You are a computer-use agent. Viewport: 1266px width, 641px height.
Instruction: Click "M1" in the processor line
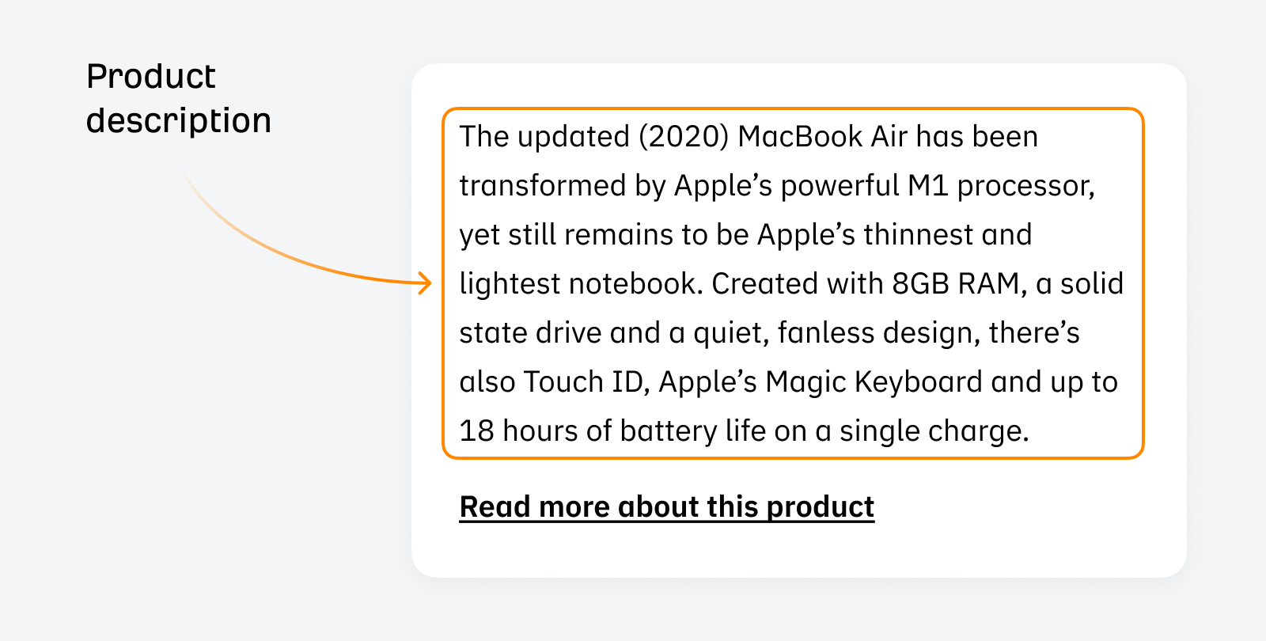927,186
